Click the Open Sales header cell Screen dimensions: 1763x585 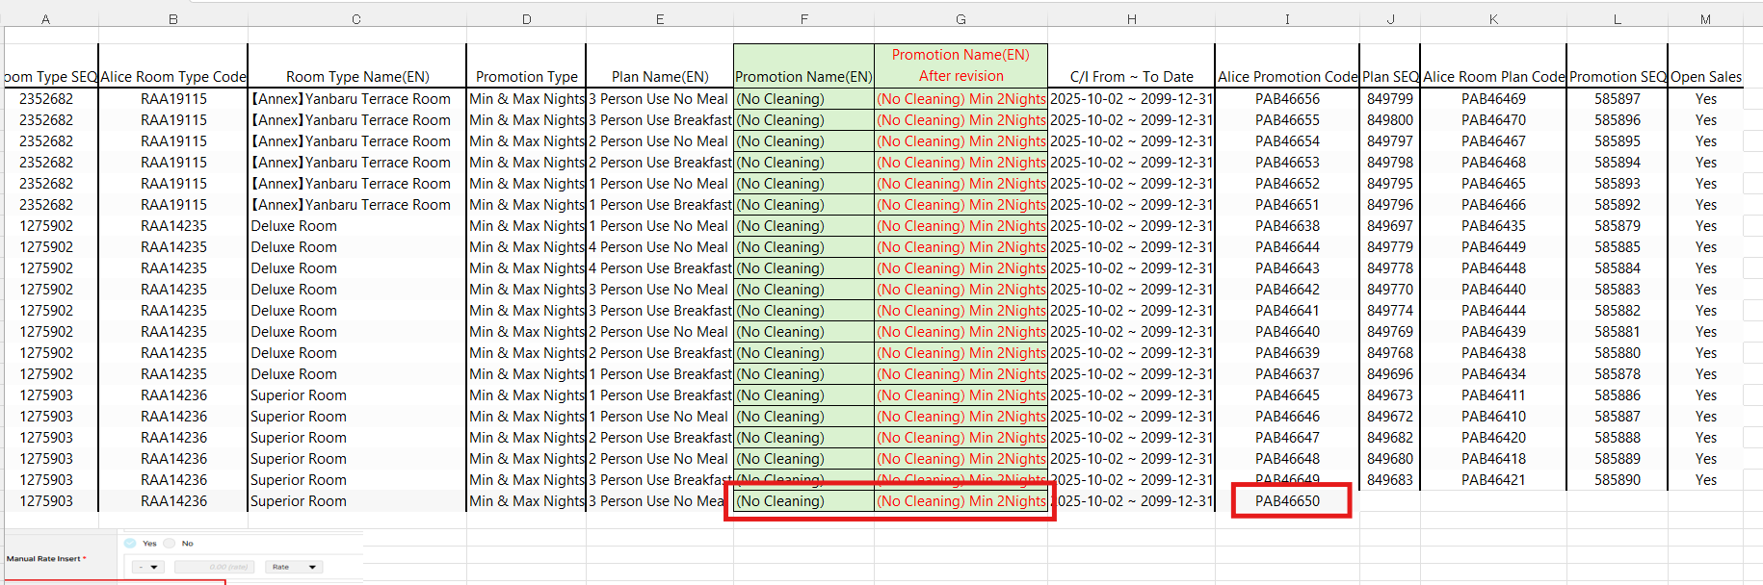(1706, 65)
